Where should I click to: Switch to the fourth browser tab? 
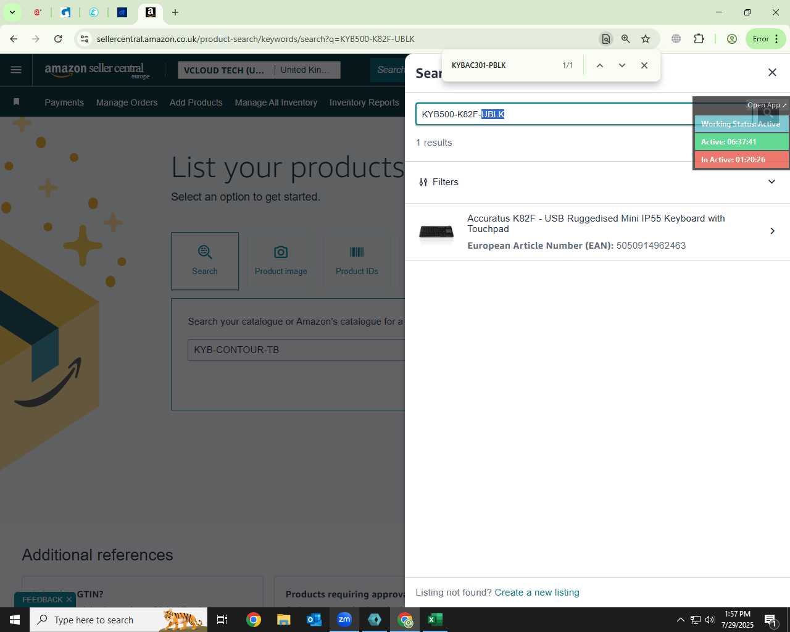tap(122, 12)
